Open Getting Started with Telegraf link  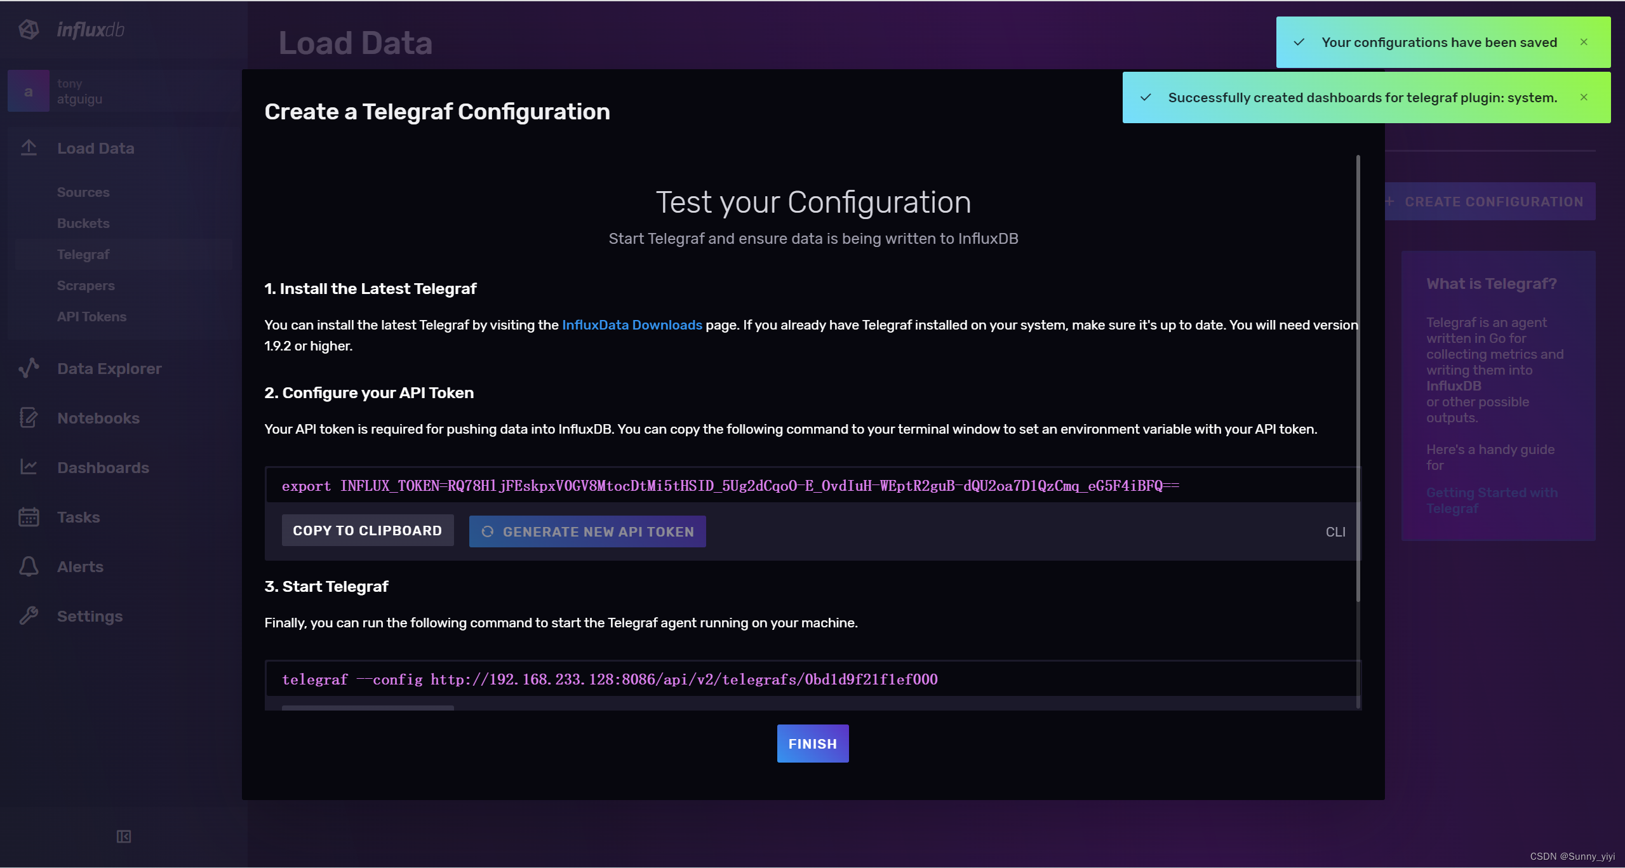click(x=1492, y=500)
